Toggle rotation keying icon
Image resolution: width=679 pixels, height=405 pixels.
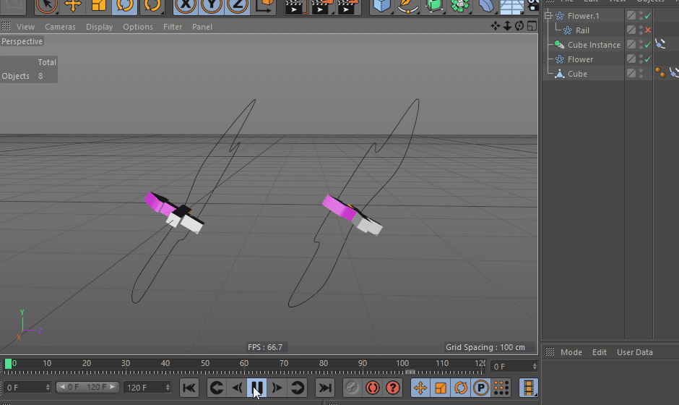[x=461, y=388]
